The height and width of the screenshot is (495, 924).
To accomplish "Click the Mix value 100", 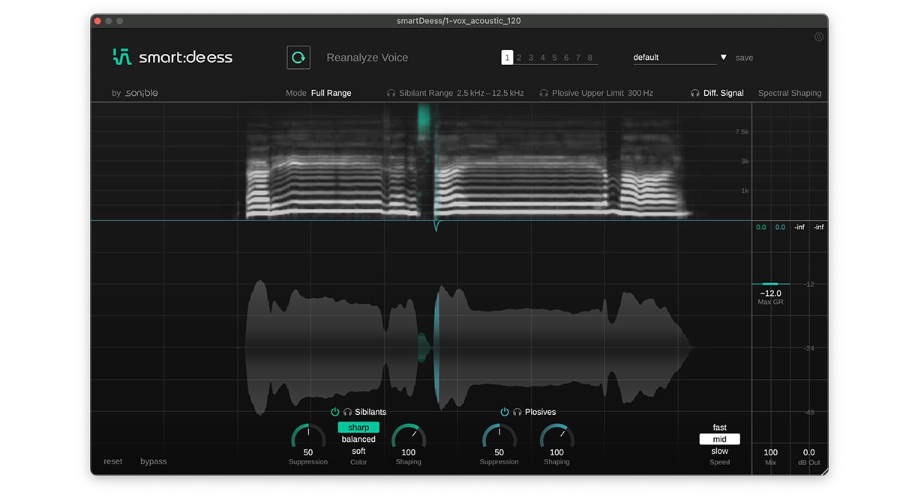I will [771, 452].
